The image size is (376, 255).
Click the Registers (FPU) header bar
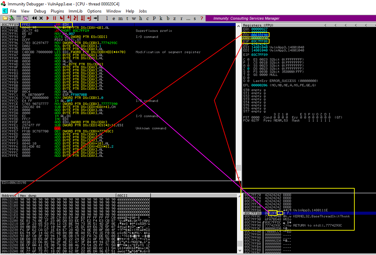tap(309, 25)
